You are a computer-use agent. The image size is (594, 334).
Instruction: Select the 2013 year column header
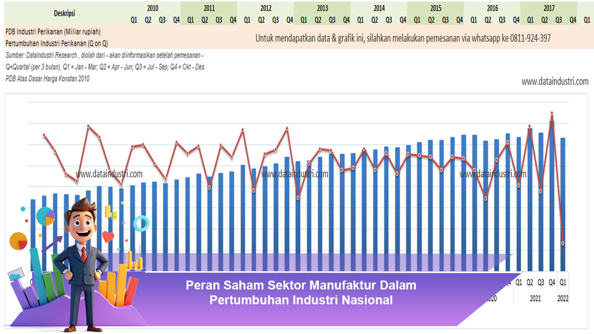(322, 8)
